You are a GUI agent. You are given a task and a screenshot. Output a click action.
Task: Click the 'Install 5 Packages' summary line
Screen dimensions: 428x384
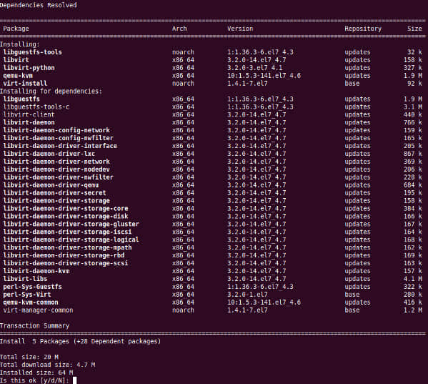[x=81, y=341]
